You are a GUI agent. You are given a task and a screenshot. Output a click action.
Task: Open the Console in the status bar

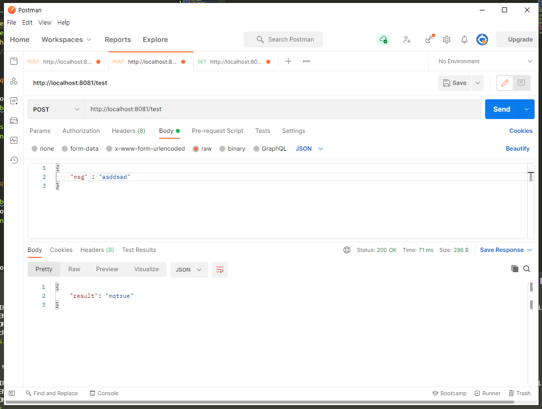(104, 393)
